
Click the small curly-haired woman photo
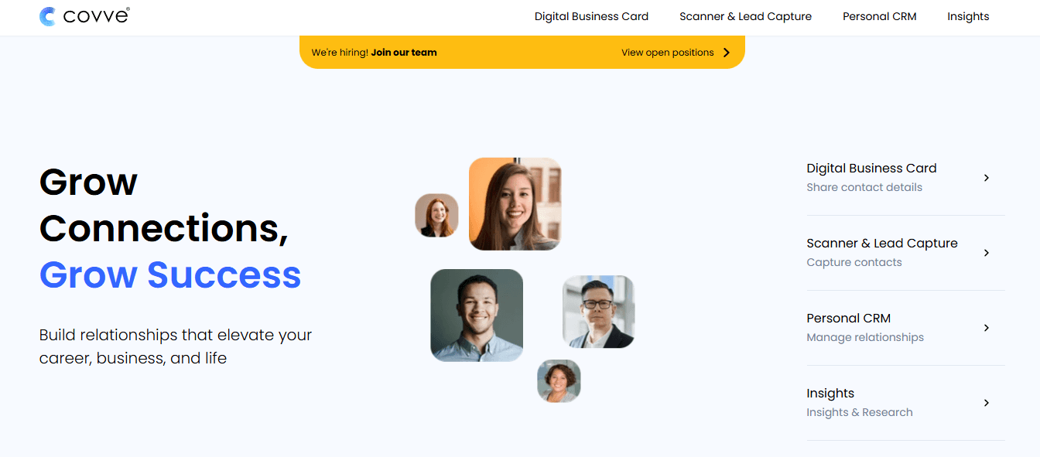click(559, 381)
